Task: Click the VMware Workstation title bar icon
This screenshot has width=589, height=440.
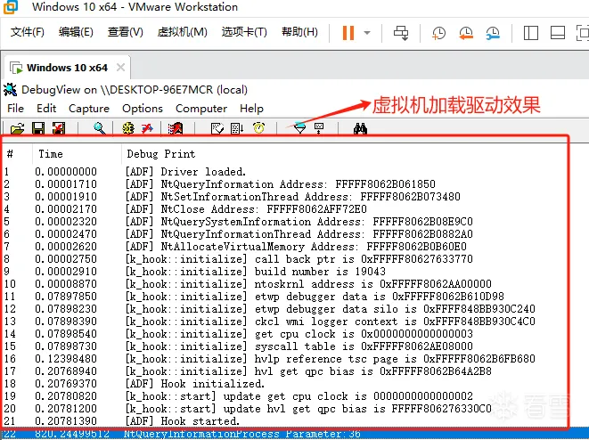Action: tap(11, 7)
